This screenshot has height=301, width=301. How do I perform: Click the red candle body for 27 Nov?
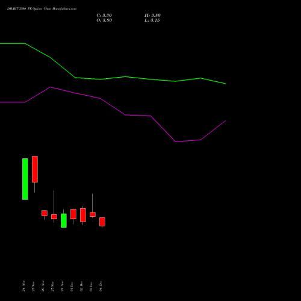(x=54, y=217)
